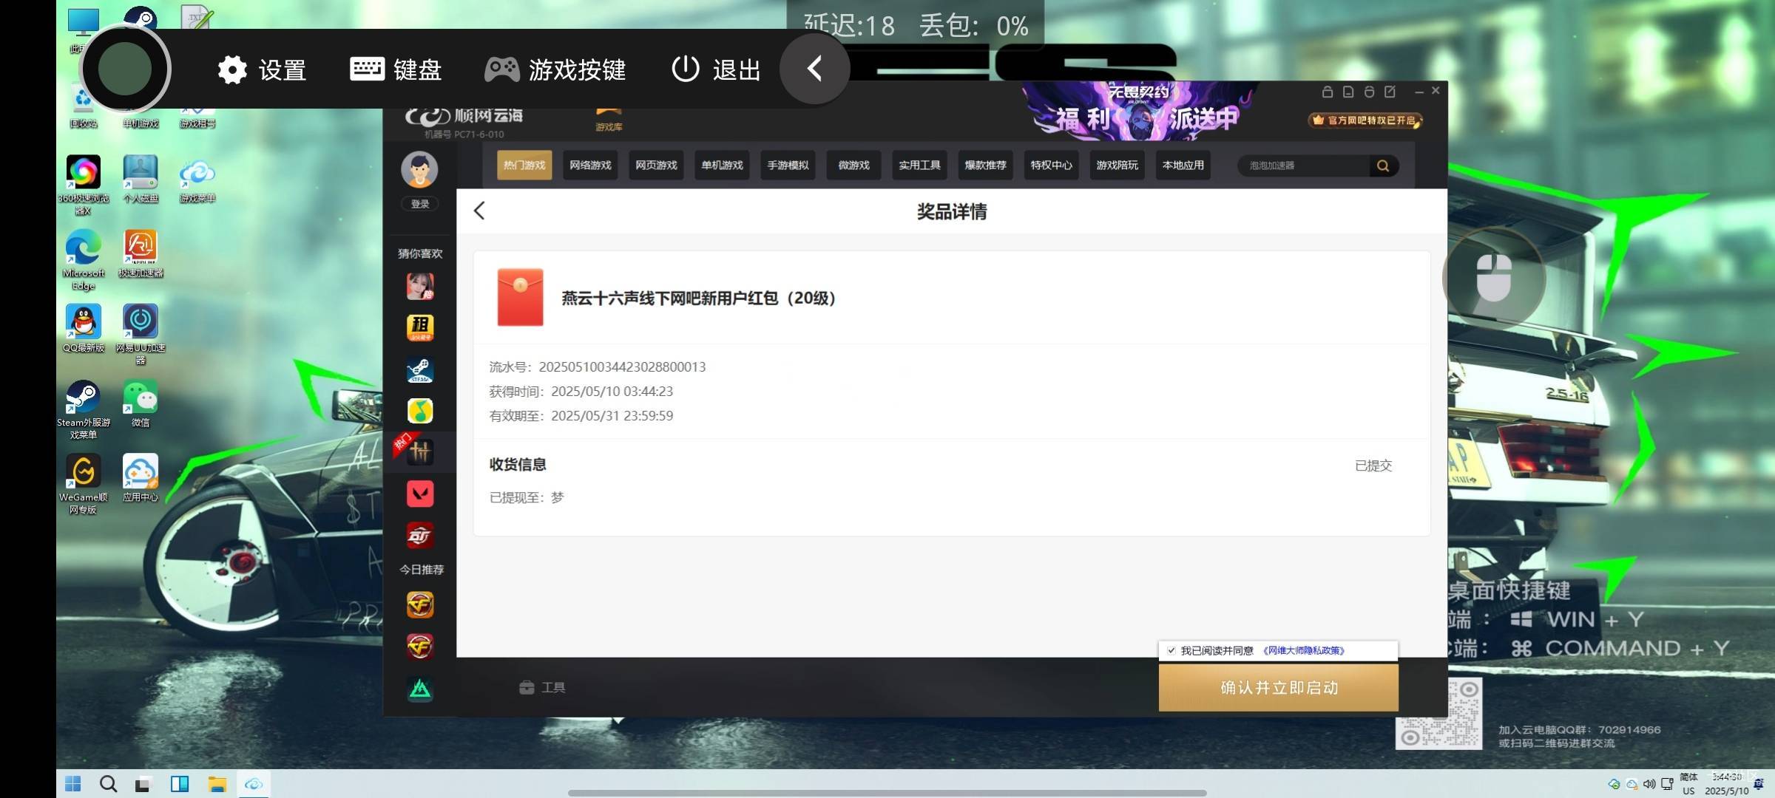This screenshot has height=798, width=1775.
Task: Open the red QQ飞车 icon in sidebar
Action: [420, 536]
